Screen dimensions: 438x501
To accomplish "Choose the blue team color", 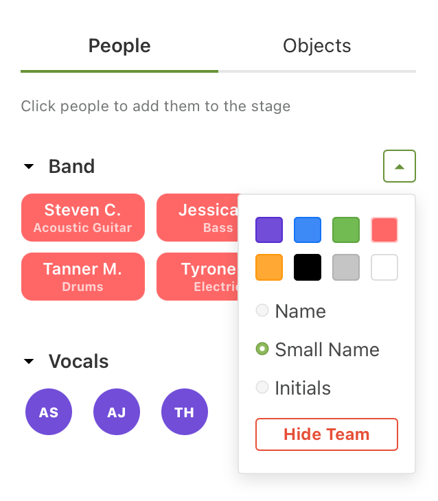I will pyautogui.click(x=308, y=230).
